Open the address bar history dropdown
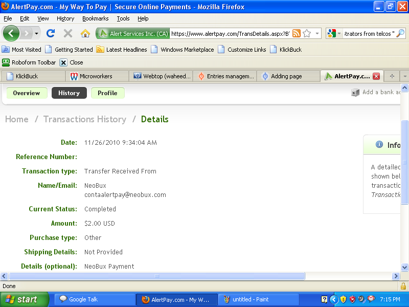This screenshot has width=409, height=307. tap(317, 33)
